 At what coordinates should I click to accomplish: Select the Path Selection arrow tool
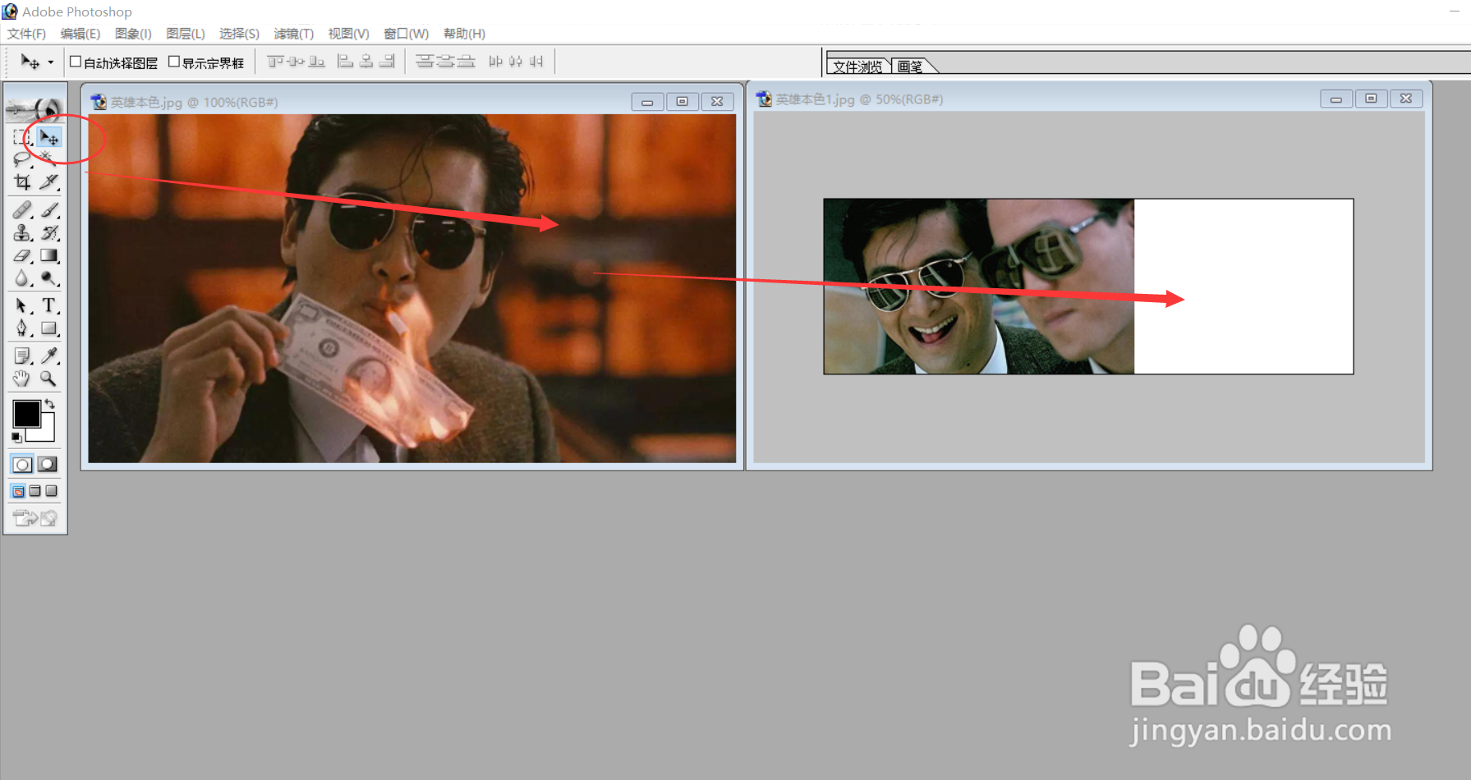pyautogui.click(x=22, y=305)
